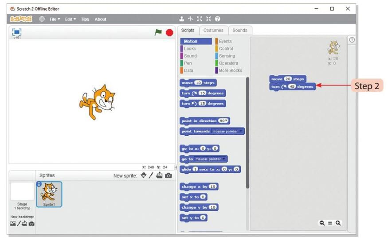Switch to the Sounds tab

[x=240, y=31]
